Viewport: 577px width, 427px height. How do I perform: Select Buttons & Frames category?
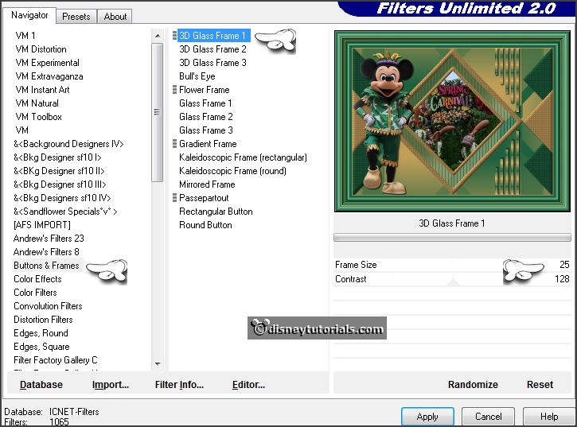(46, 266)
